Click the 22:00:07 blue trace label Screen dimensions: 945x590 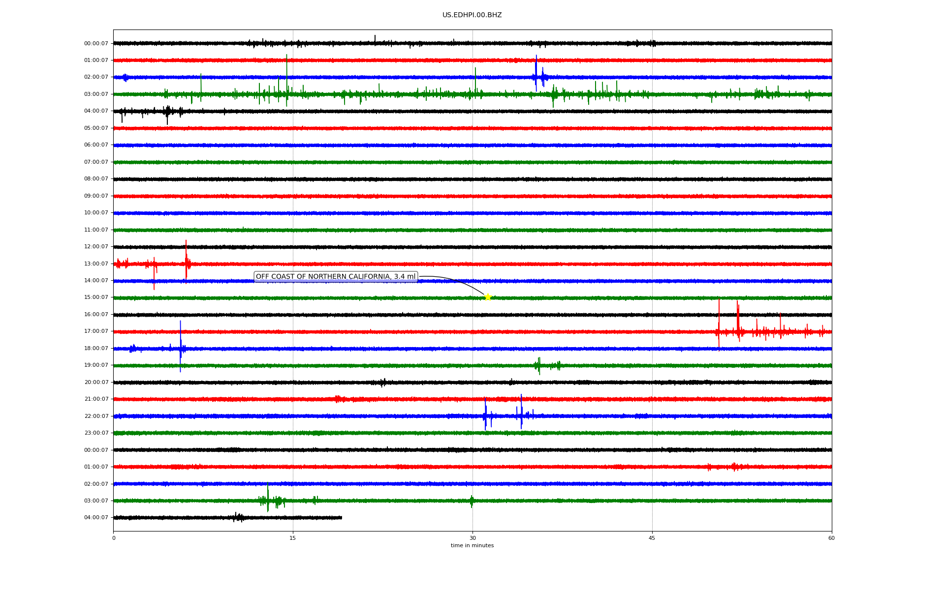tap(96, 416)
